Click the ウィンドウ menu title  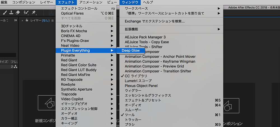point(130,2)
